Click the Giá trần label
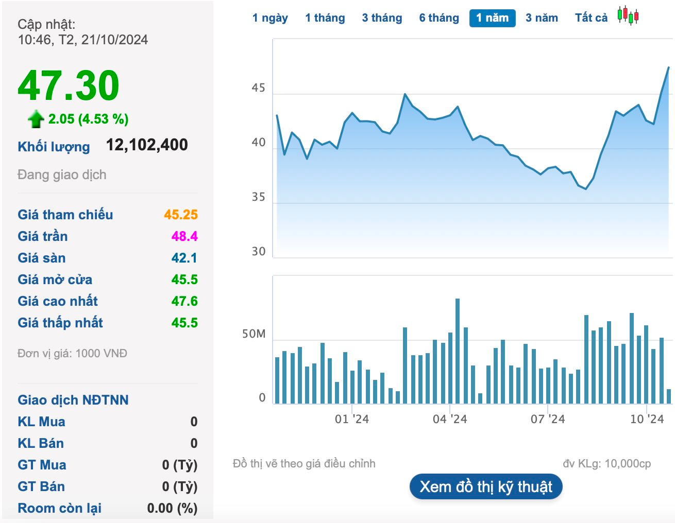This screenshot has height=523, width=675. click(x=43, y=236)
